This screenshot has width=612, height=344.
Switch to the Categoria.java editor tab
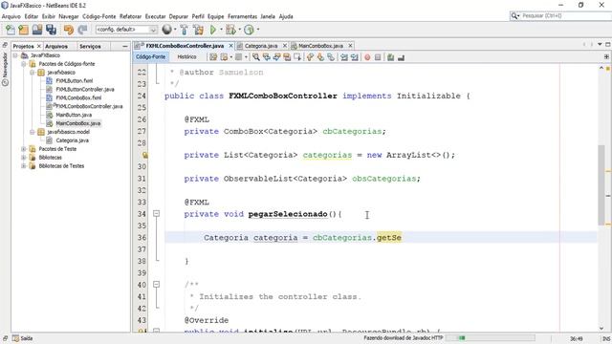coord(261,46)
